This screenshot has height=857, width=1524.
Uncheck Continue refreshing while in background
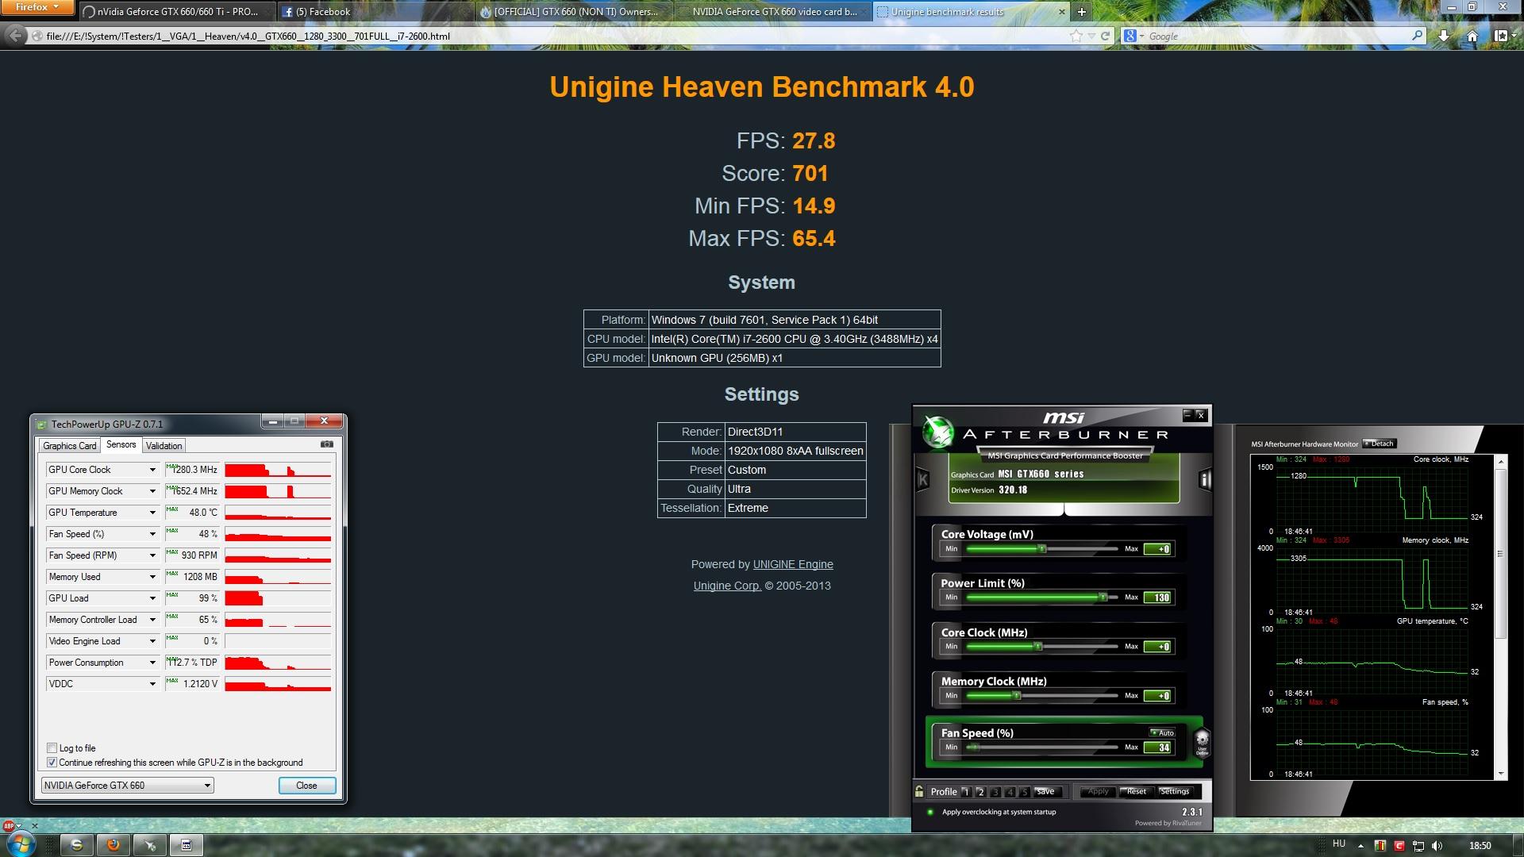(52, 762)
